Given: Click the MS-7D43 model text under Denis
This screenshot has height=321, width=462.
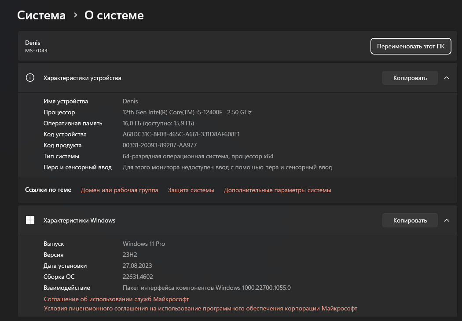Looking at the screenshot, I should click(x=36, y=51).
